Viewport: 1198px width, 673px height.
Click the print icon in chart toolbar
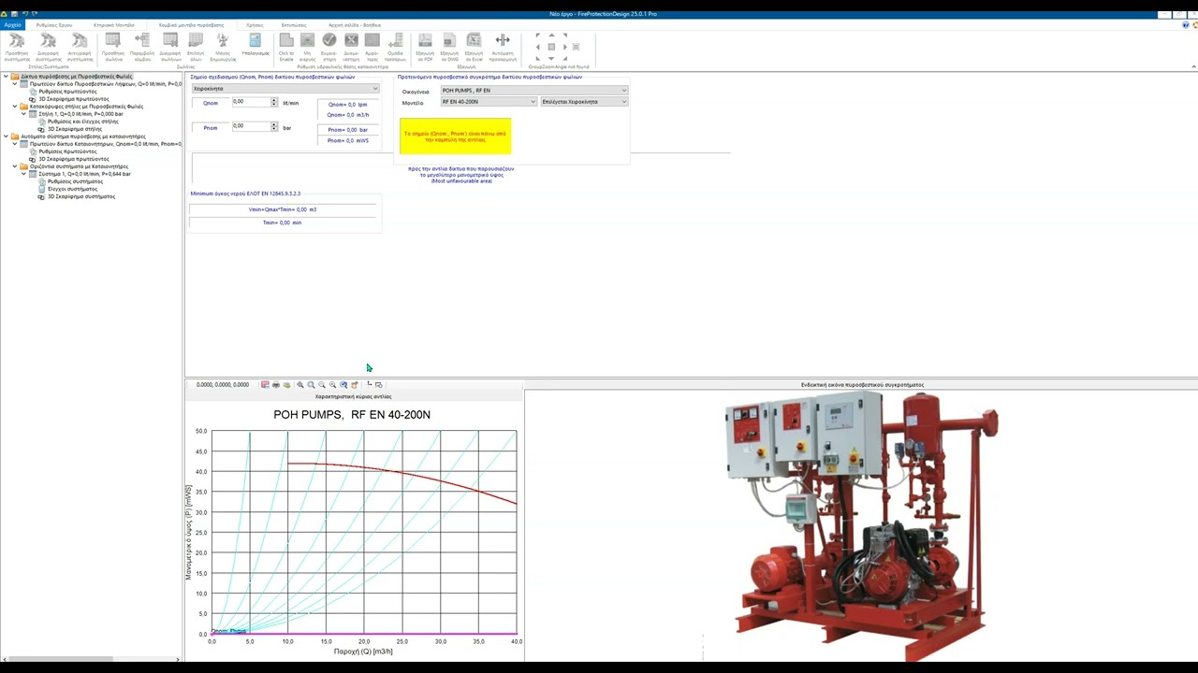coord(275,385)
